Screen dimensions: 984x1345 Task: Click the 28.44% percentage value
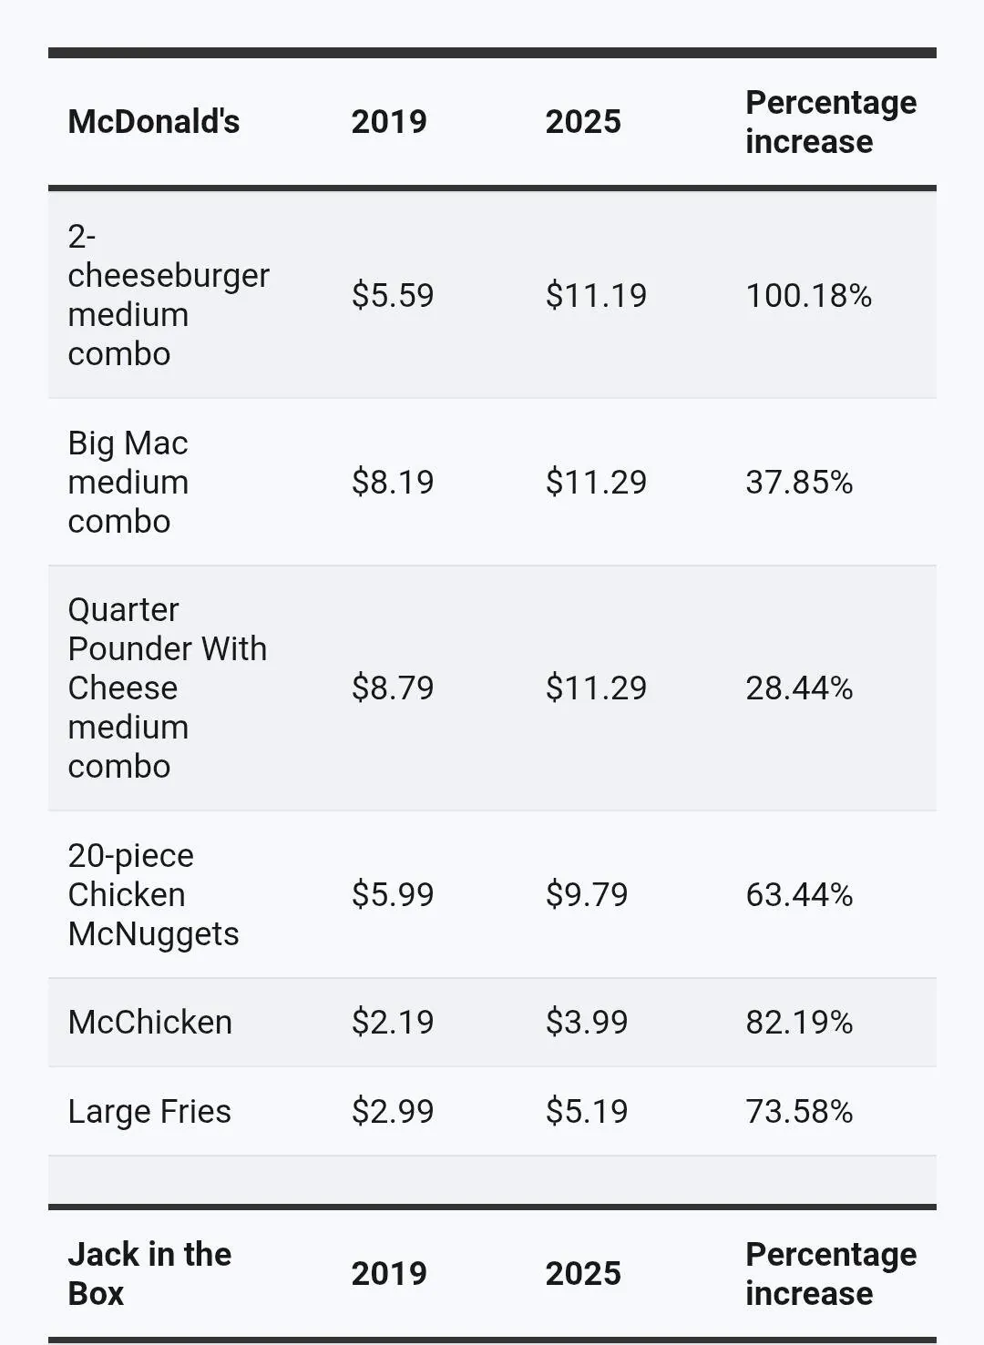point(799,688)
